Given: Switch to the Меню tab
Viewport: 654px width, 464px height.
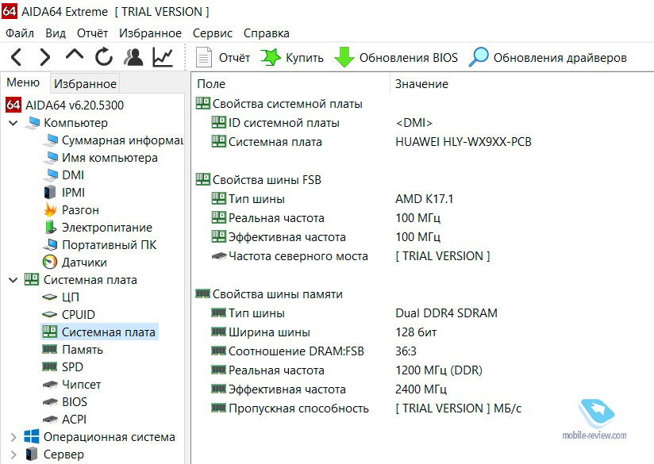Looking at the screenshot, I should click(23, 82).
